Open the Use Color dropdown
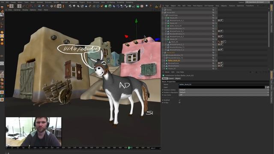The width and height of the screenshot is (274, 154). click(223, 95)
